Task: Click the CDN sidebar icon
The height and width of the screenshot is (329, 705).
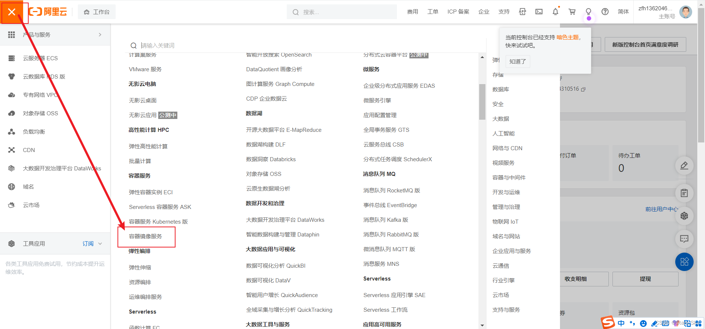Action: 12,150
